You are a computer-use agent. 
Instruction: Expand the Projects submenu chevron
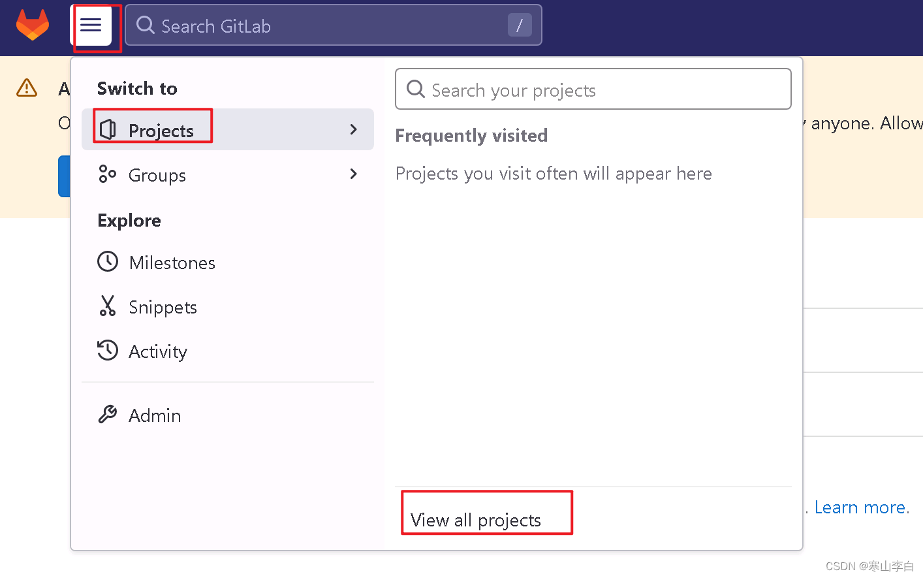click(354, 129)
